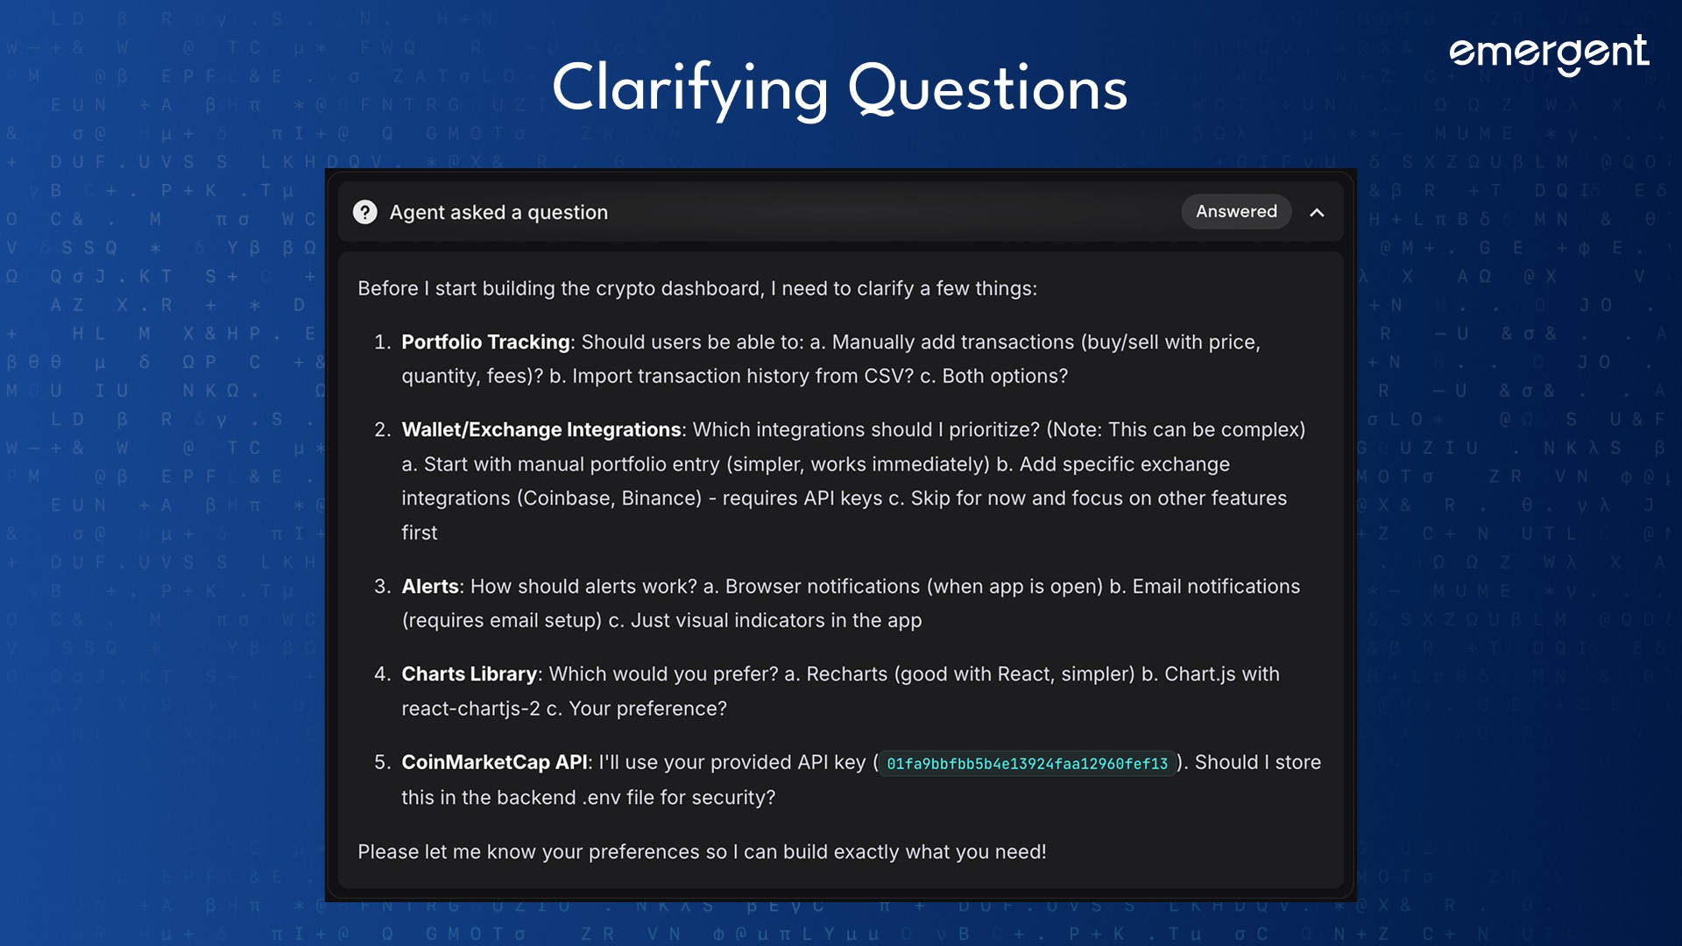Click the Portfolio Tracking bold heading
1682x946 pixels.
(x=485, y=342)
